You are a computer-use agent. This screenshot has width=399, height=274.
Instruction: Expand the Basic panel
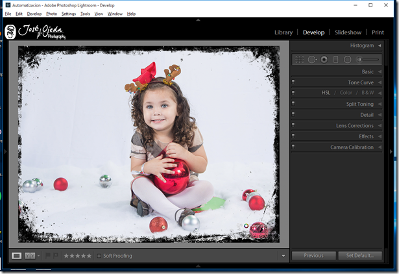tap(380, 72)
